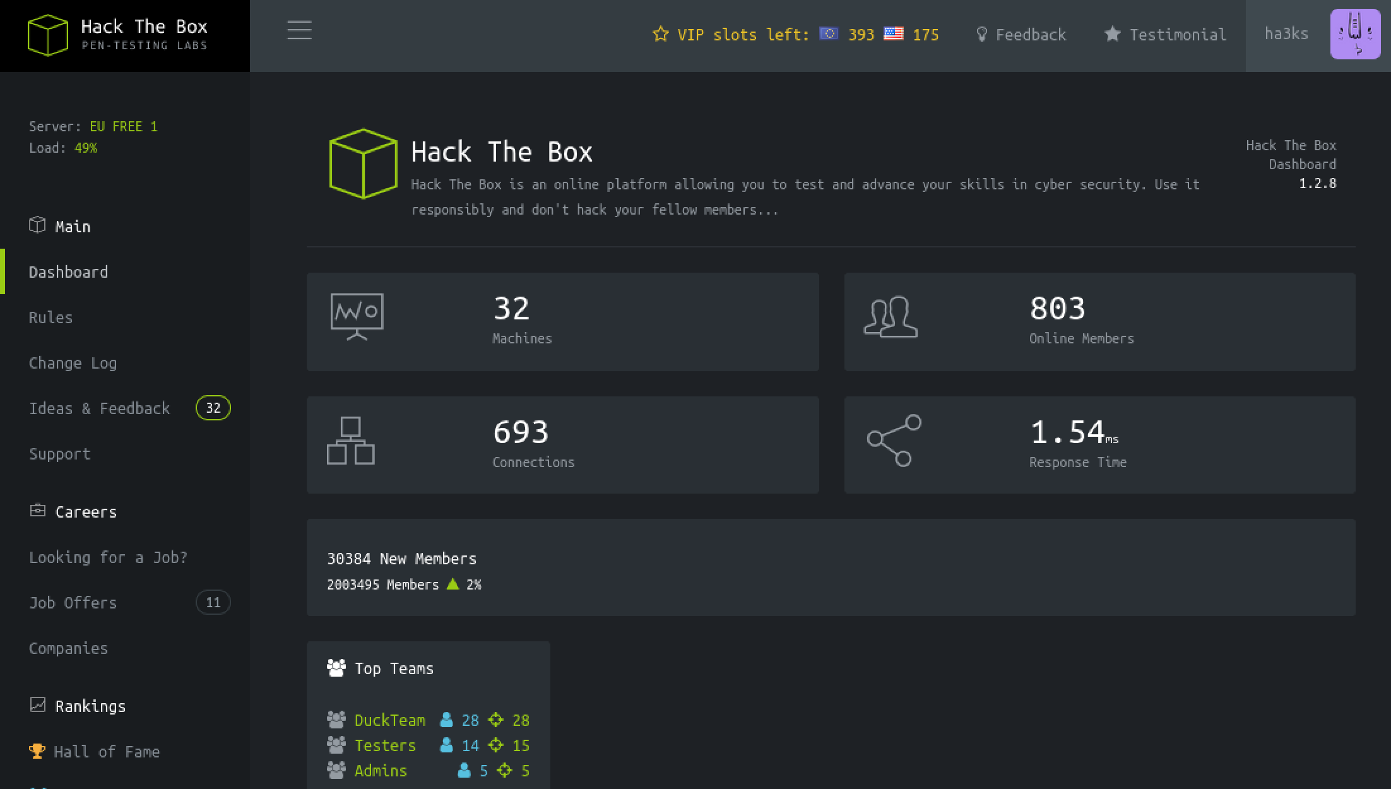Screen dimensions: 1391x789
Task: Click the Top Teams group icon
Action: click(x=336, y=668)
